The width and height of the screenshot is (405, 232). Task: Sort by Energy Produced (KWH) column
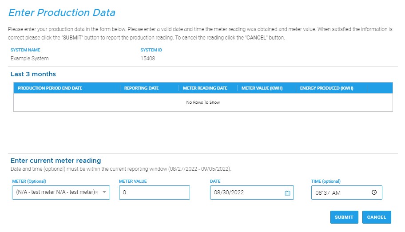326,88
